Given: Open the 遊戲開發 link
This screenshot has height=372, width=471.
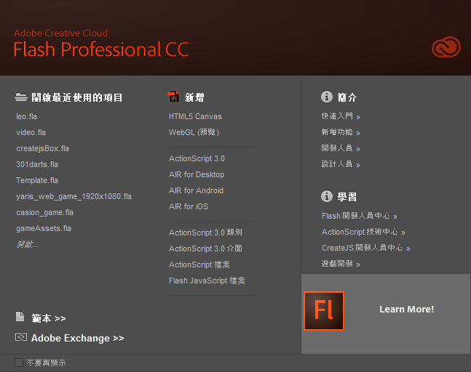Looking at the screenshot, I should pyautogui.click(x=341, y=264).
